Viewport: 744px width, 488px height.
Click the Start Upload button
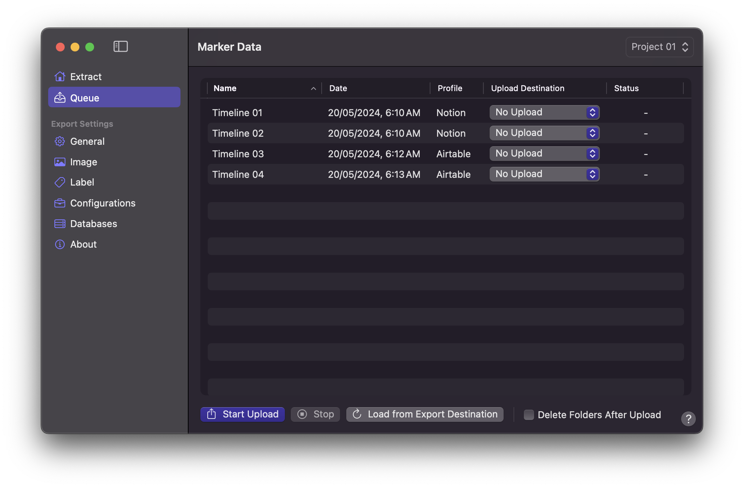pyautogui.click(x=243, y=415)
